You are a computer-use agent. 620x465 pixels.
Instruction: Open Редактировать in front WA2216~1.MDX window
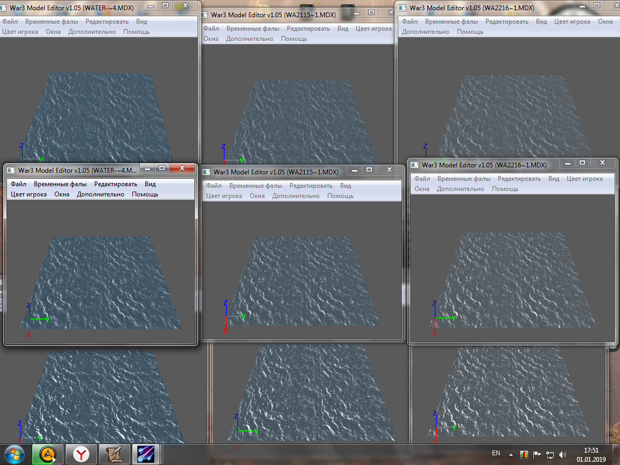pyautogui.click(x=519, y=178)
